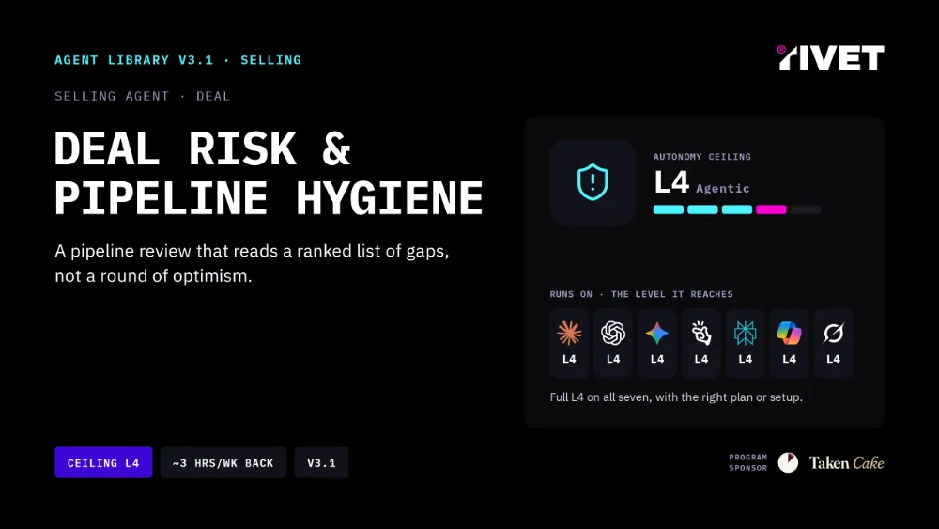Viewport: 939px width, 529px height.
Task: Click the magenta autonomy level segment
Action: pos(771,210)
